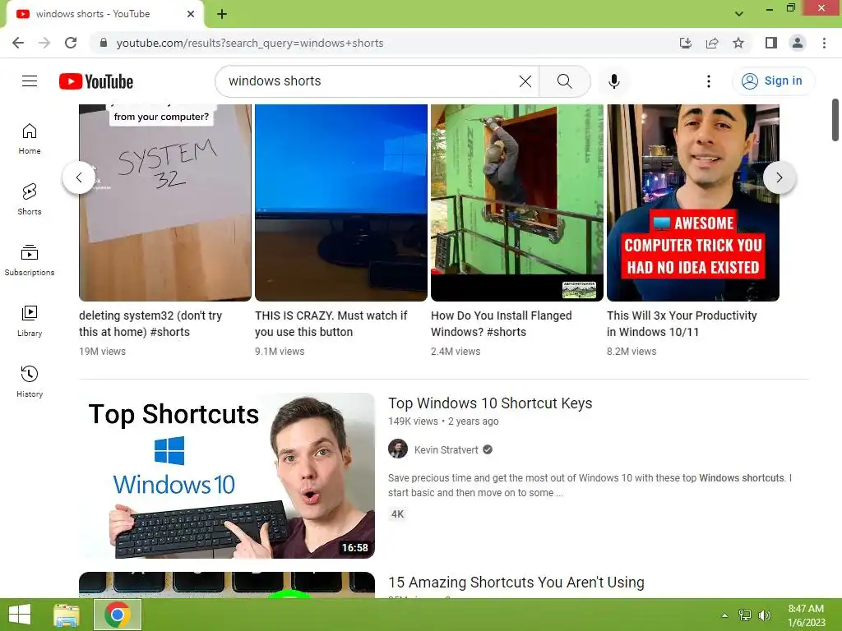
Task: Start voice search with the microphone icon
Action: 614,81
